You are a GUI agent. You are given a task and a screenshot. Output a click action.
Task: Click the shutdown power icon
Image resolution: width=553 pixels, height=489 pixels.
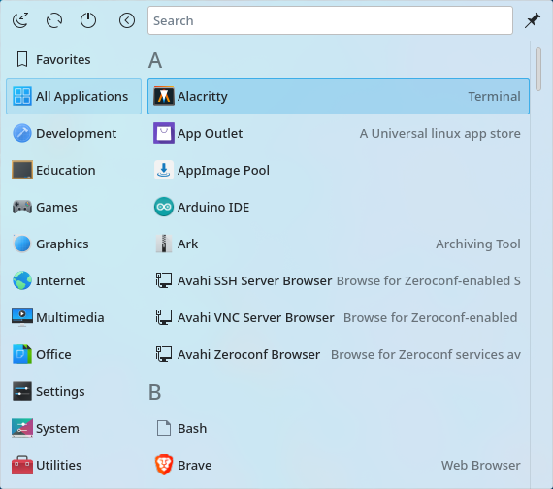[x=88, y=20]
